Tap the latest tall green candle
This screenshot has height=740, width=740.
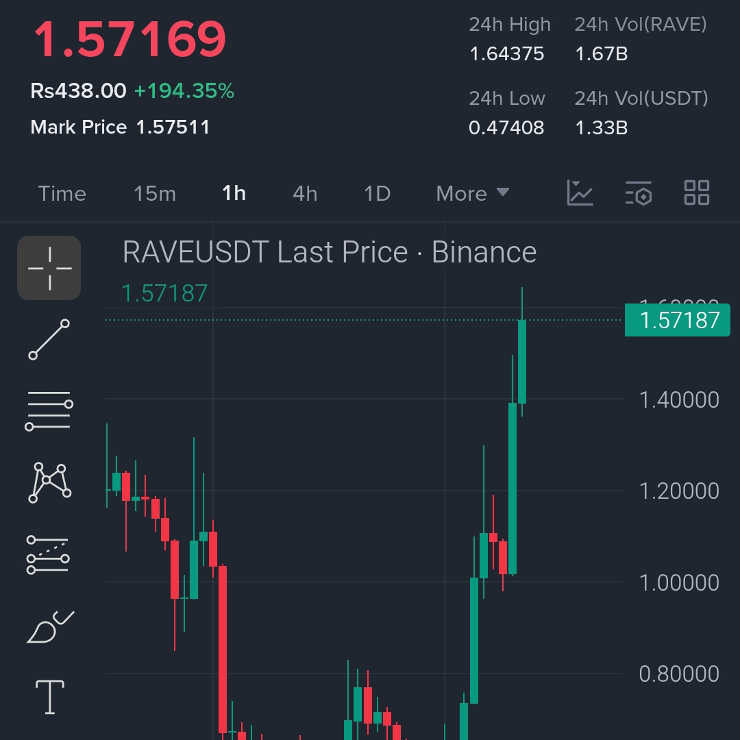click(x=522, y=362)
